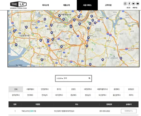Click the pin near map's lower-right corner
The height and width of the screenshot is (116, 141).
121,58
